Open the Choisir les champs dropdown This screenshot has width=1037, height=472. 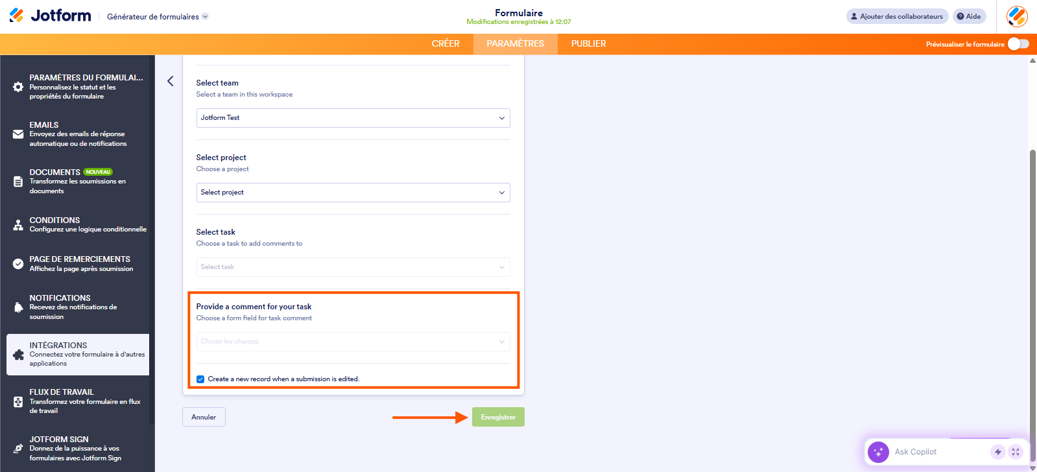coord(353,342)
